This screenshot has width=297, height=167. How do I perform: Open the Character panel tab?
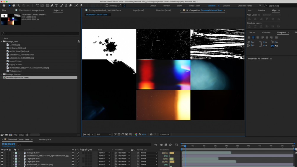pyautogui.click(x=266, y=33)
